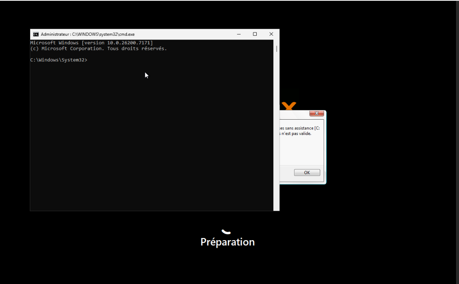The height and width of the screenshot is (284, 459).
Task: Click the Microsoft Corporation copyright line
Action: tap(98, 49)
